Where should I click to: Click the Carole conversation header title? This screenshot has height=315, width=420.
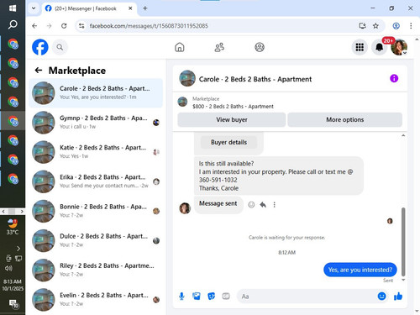(255, 79)
